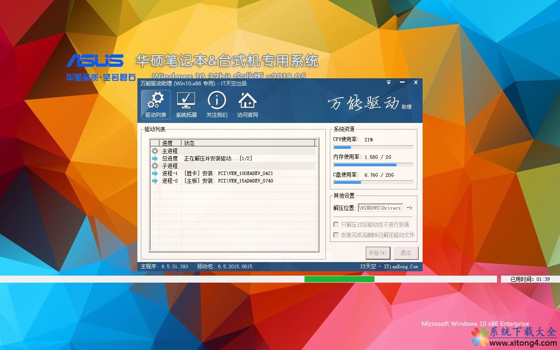Open the 驱动列表 driver list tool
The image size is (560, 350).
[156, 105]
